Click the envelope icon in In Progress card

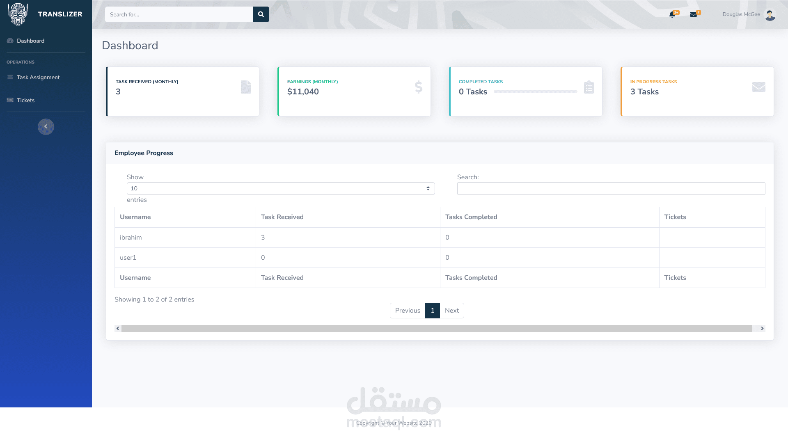759,87
